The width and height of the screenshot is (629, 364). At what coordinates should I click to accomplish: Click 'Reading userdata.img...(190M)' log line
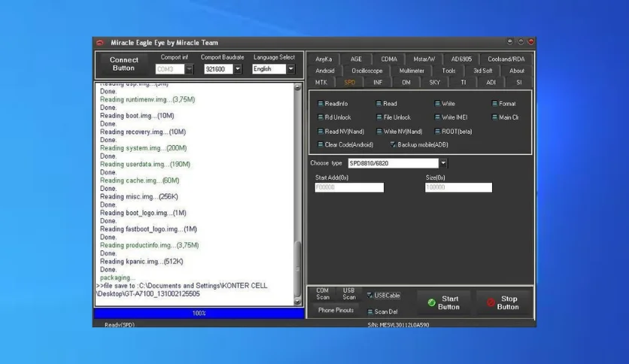145,164
